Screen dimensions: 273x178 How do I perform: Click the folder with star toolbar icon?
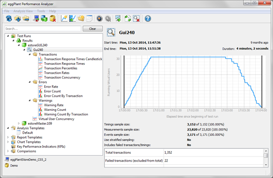(81, 18)
